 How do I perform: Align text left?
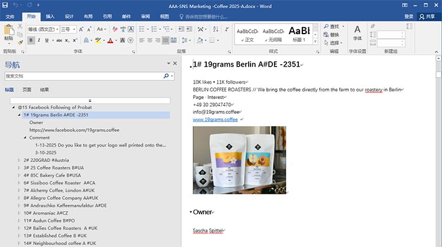142,40
